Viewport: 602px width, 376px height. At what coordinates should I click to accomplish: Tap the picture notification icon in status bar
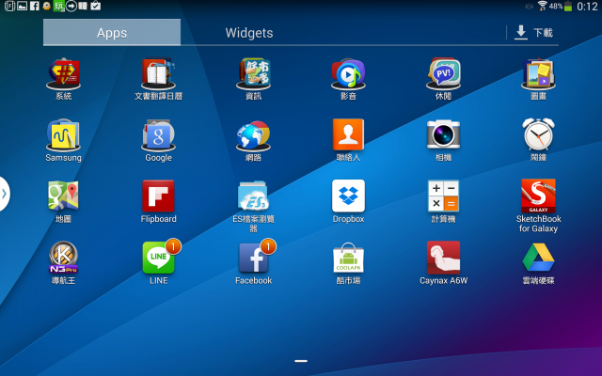click(23, 6)
